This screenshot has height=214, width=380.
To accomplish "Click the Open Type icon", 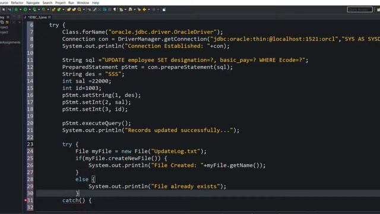I will (x=69, y=10).
